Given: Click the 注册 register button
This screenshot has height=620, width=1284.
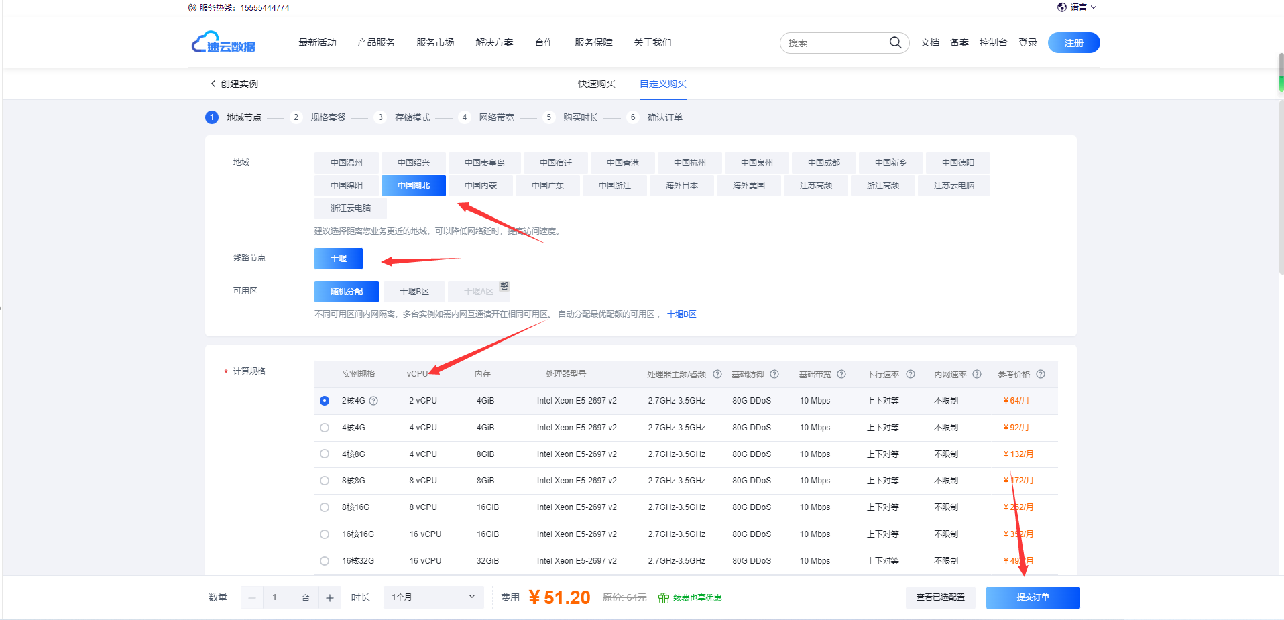Looking at the screenshot, I should click(1074, 43).
